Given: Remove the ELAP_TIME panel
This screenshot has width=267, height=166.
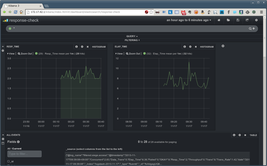Looking at the screenshot, I should (196, 47).
